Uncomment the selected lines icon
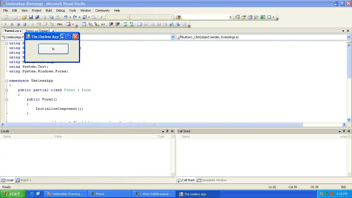This screenshot has width=352, height=198. [132, 24]
